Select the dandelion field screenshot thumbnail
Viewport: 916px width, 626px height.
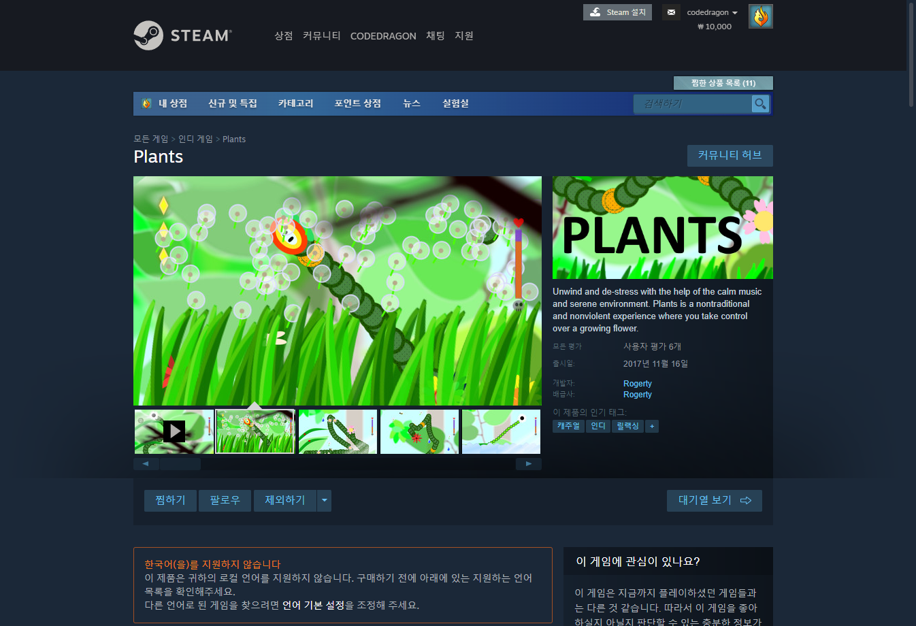[x=255, y=431]
